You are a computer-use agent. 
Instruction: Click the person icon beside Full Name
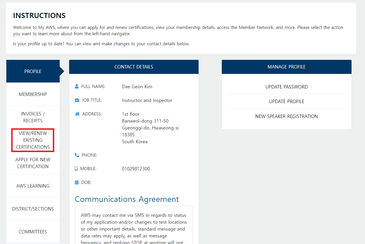tap(77, 86)
